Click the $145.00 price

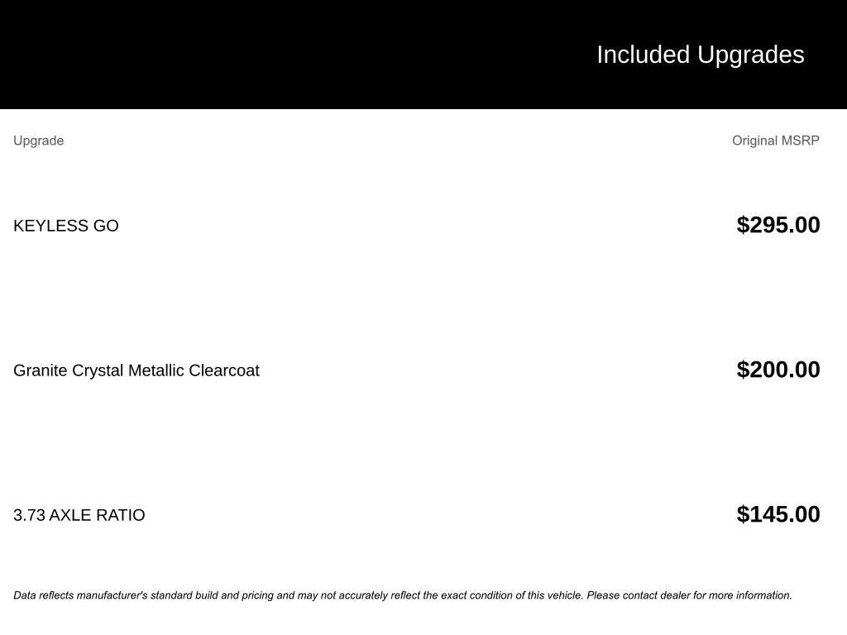778,514
